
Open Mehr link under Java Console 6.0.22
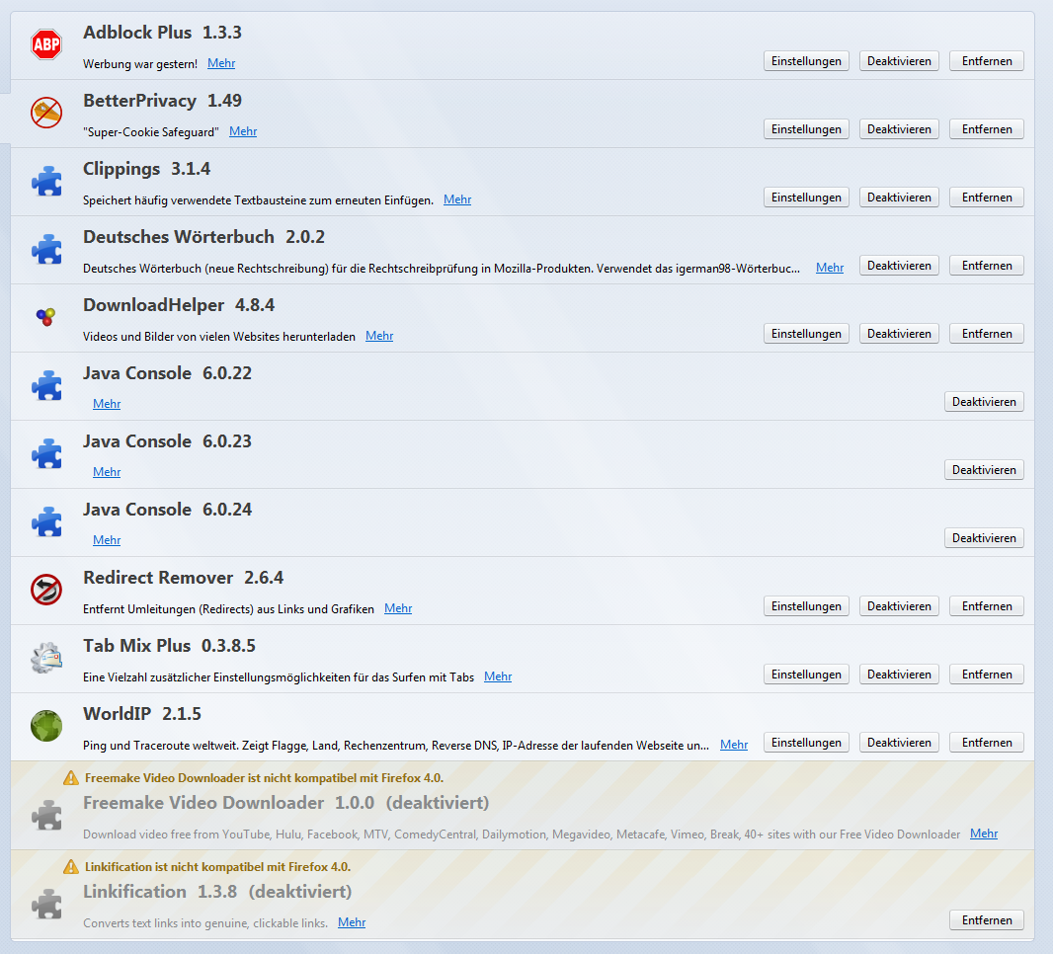(107, 404)
